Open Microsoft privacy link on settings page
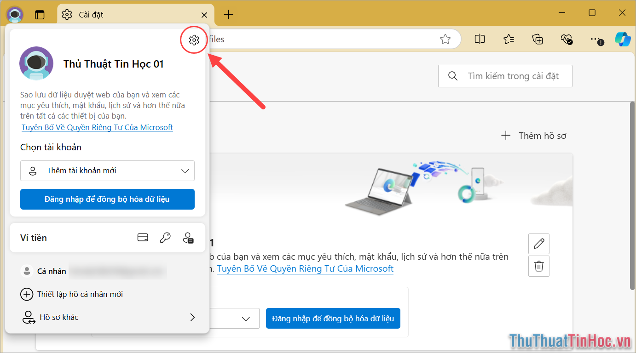This screenshot has height=353, width=636. pyautogui.click(x=305, y=268)
